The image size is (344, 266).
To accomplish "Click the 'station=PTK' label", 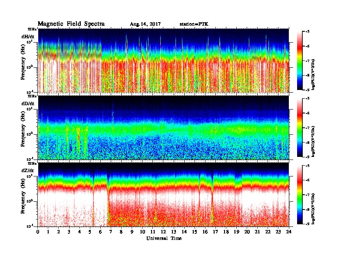I will pyautogui.click(x=194, y=24).
